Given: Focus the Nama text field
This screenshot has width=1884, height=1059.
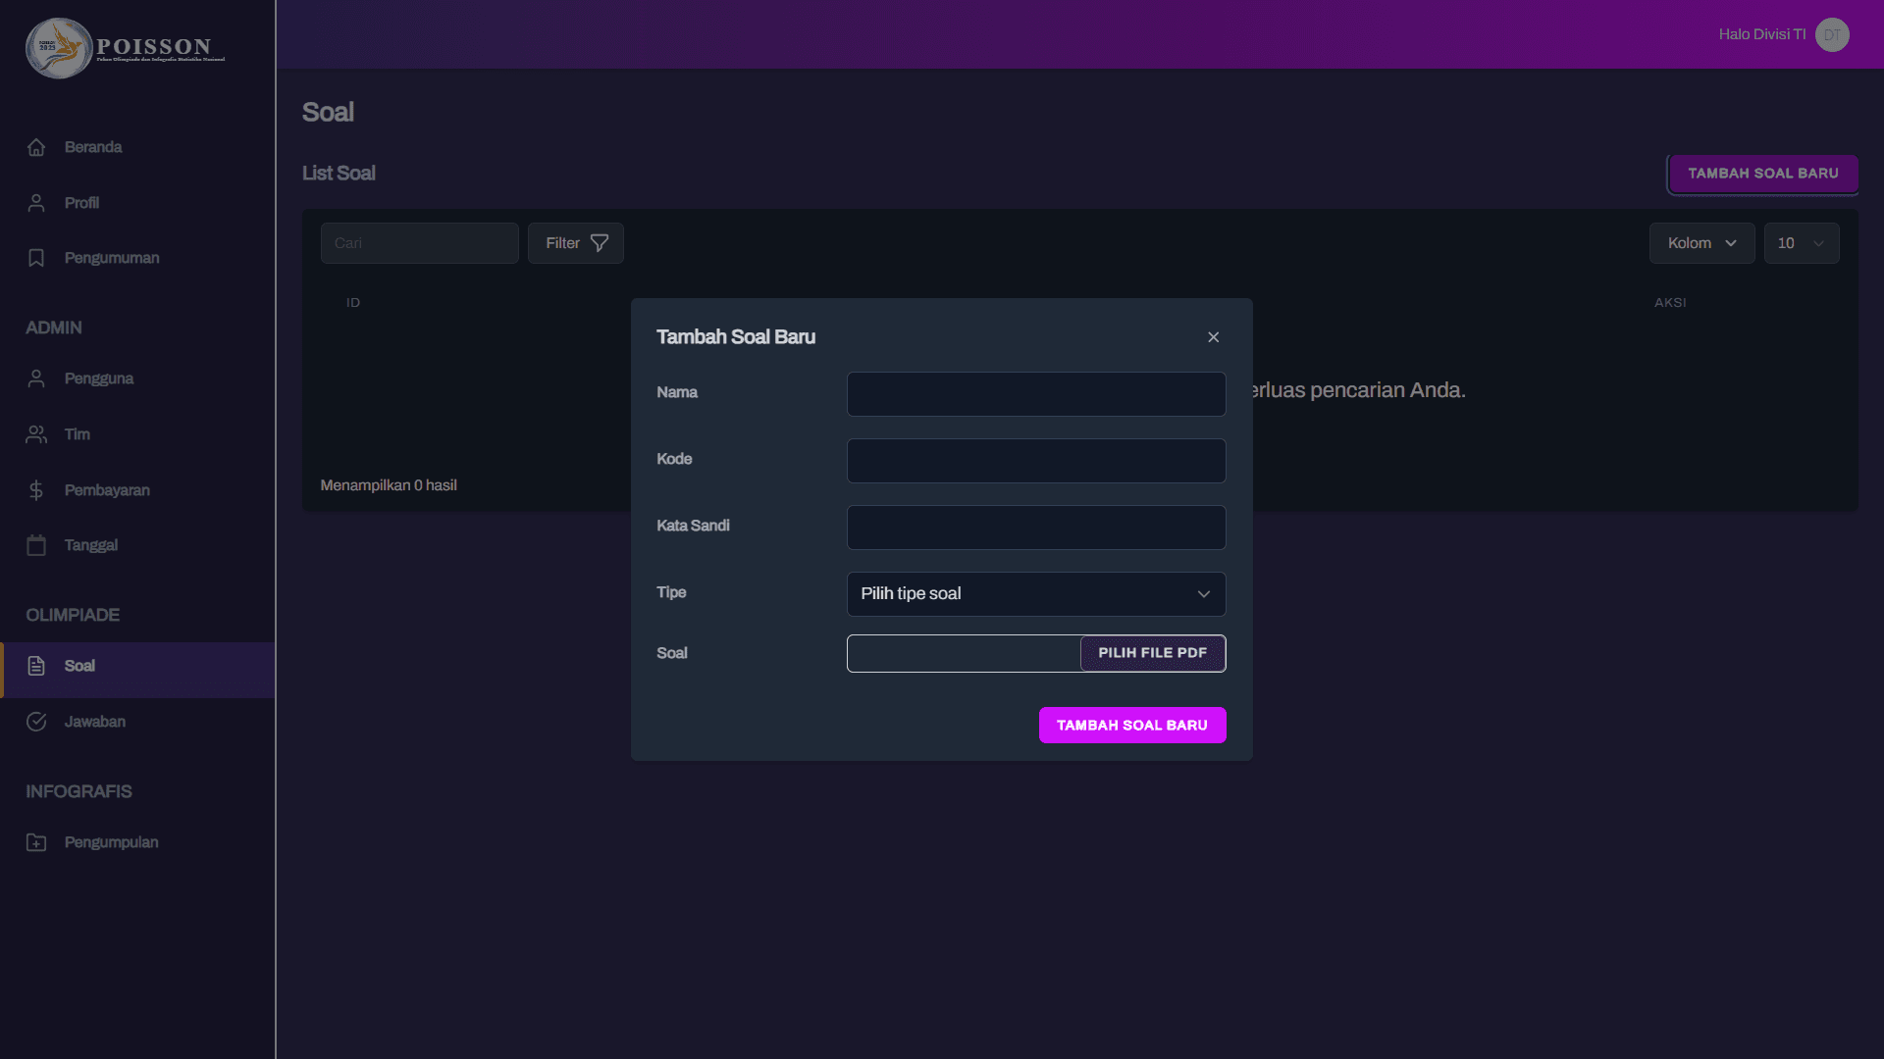Looking at the screenshot, I should (1035, 394).
